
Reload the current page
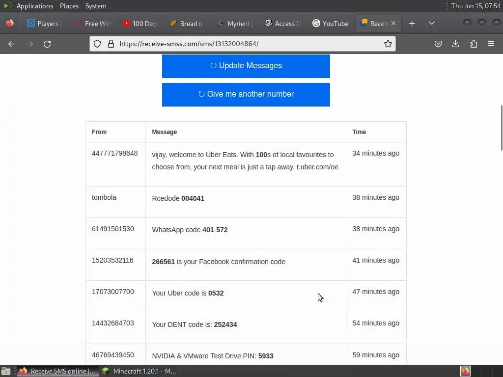click(x=47, y=44)
